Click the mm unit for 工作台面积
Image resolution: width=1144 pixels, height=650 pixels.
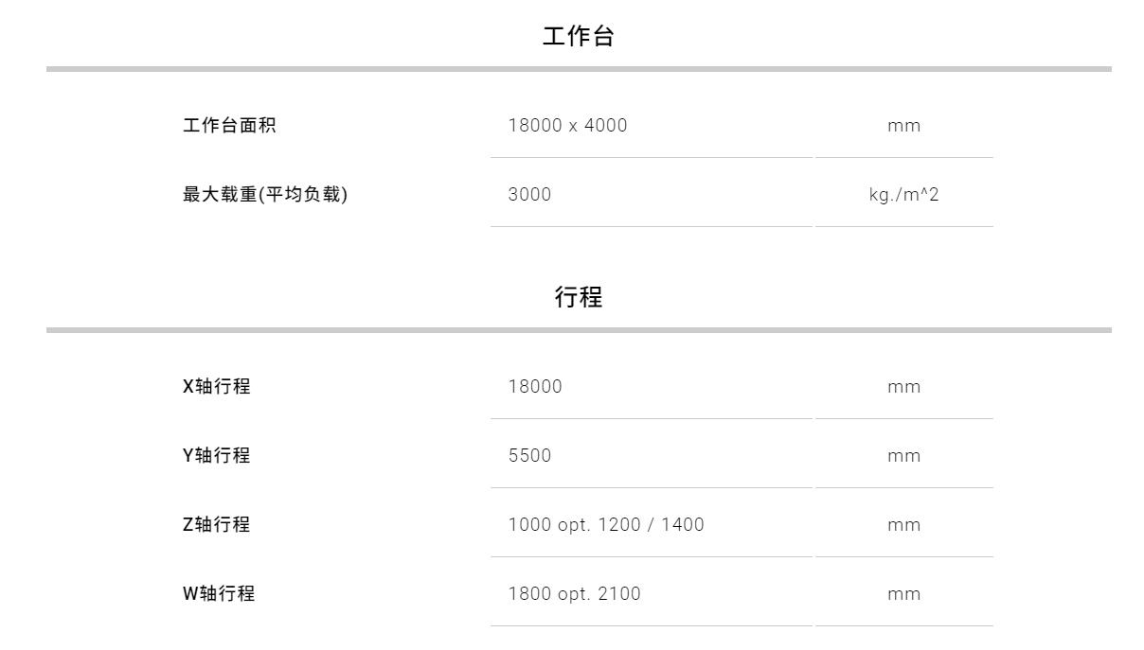coord(903,126)
